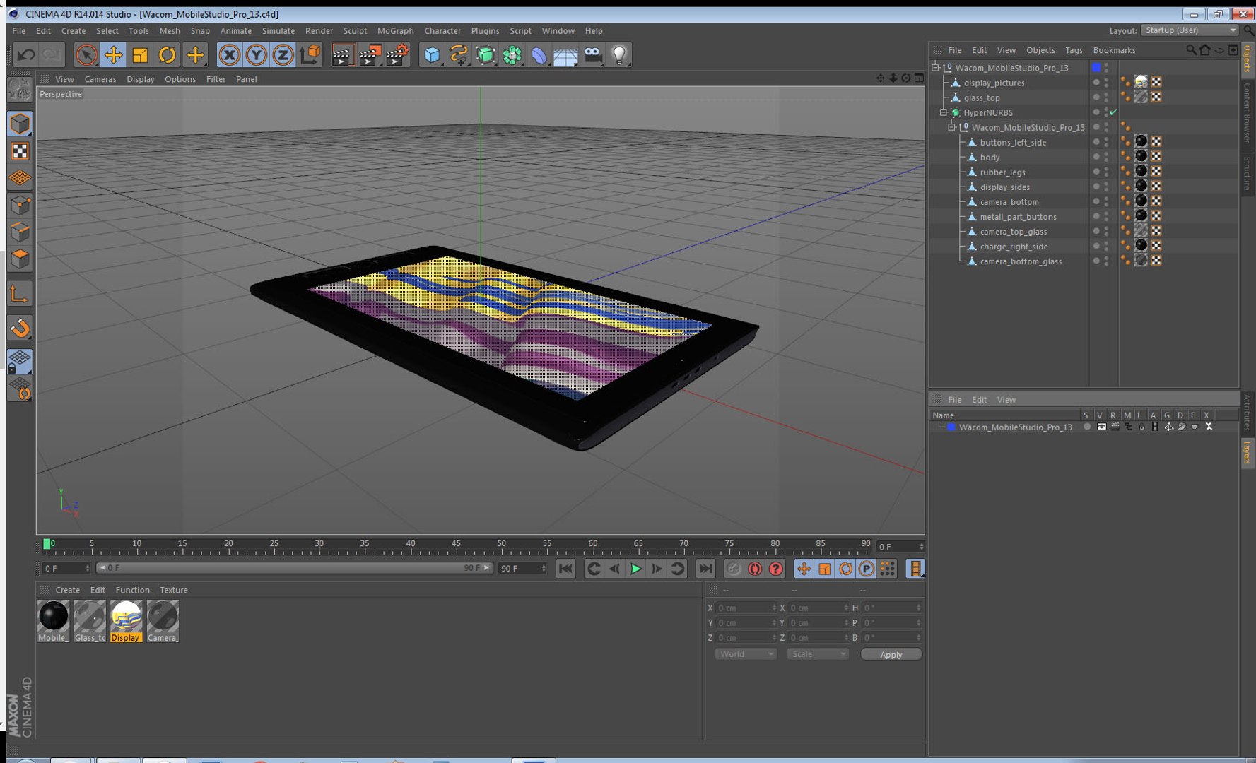The image size is (1256, 763).
Task: Select the camera_top_glass object
Action: pyautogui.click(x=1013, y=232)
